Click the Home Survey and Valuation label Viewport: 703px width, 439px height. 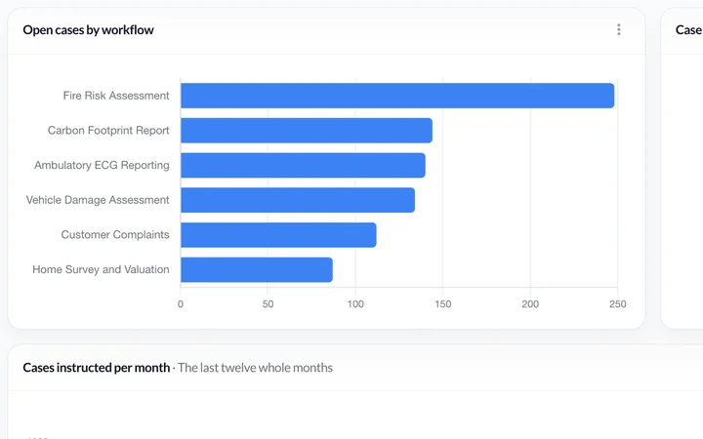(x=101, y=269)
